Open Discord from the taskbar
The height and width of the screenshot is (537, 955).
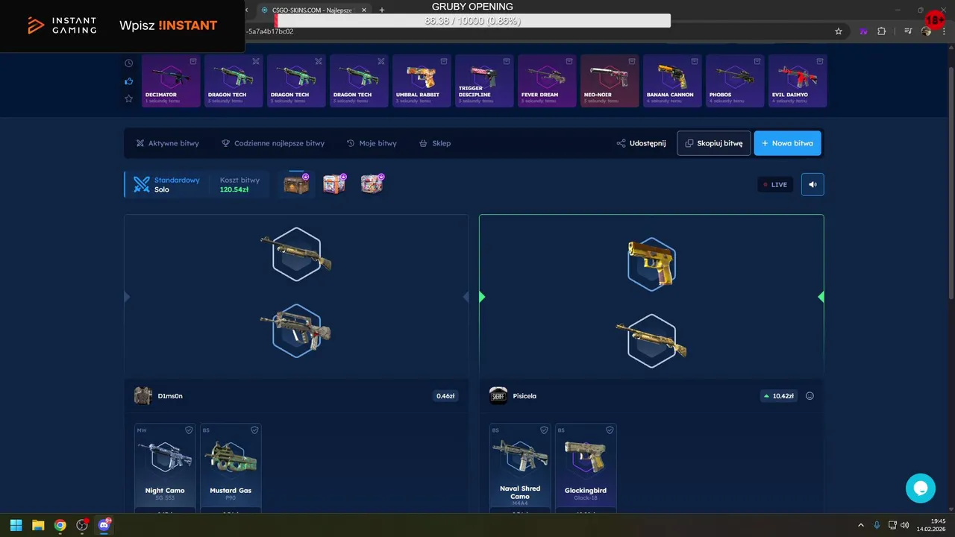[x=104, y=525]
